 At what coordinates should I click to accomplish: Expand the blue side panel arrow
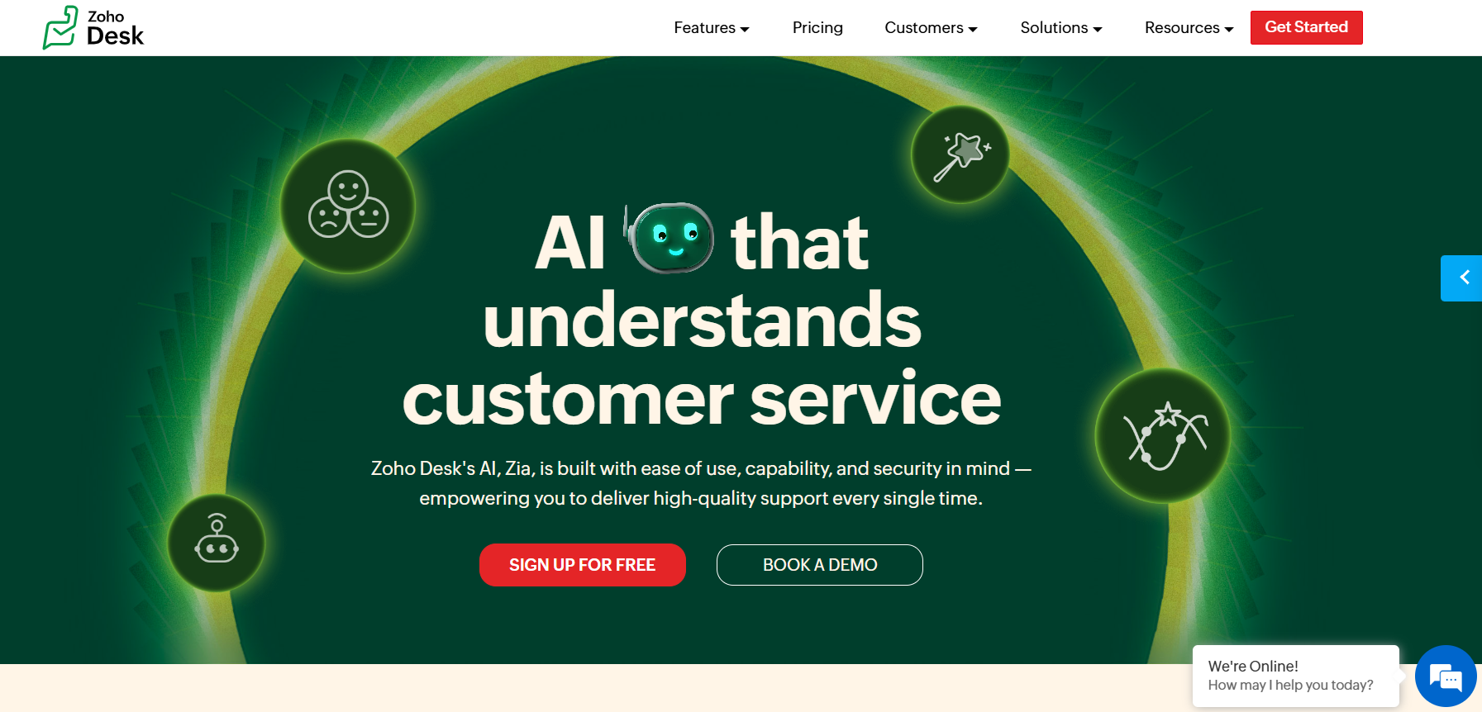(1461, 278)
